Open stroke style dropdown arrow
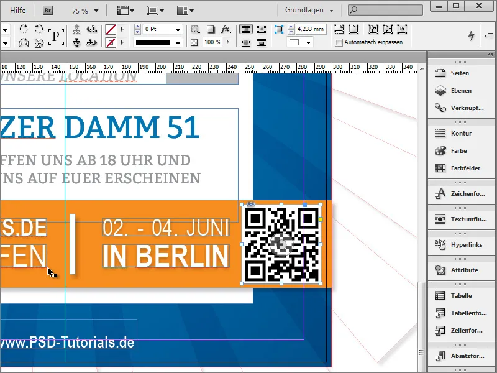The height and width of the screenshot is (373, 497). point(178,43)
